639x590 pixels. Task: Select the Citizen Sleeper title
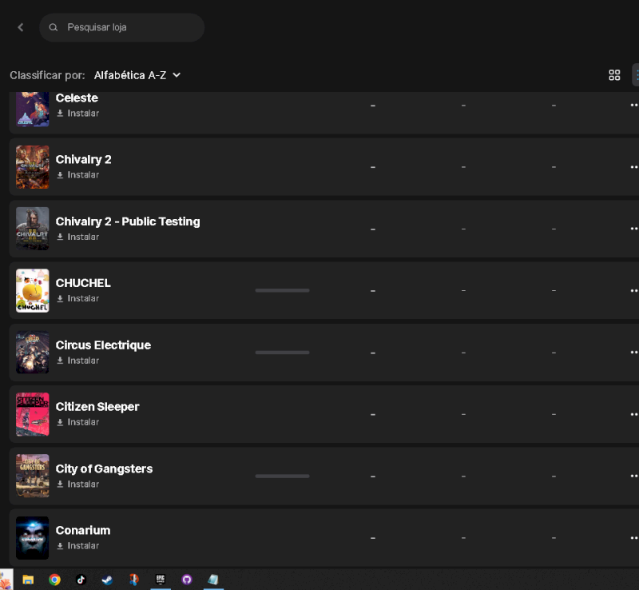(x=97, y=407)
